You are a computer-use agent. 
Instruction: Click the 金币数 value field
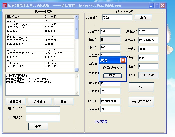(148, 40)
